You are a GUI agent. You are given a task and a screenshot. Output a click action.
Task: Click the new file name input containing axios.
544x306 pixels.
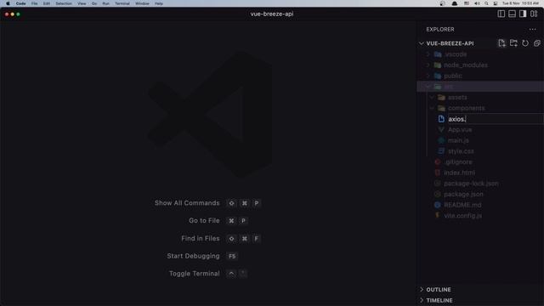coord(495,119)
